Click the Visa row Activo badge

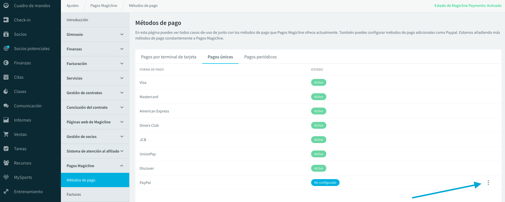point(319,82)
